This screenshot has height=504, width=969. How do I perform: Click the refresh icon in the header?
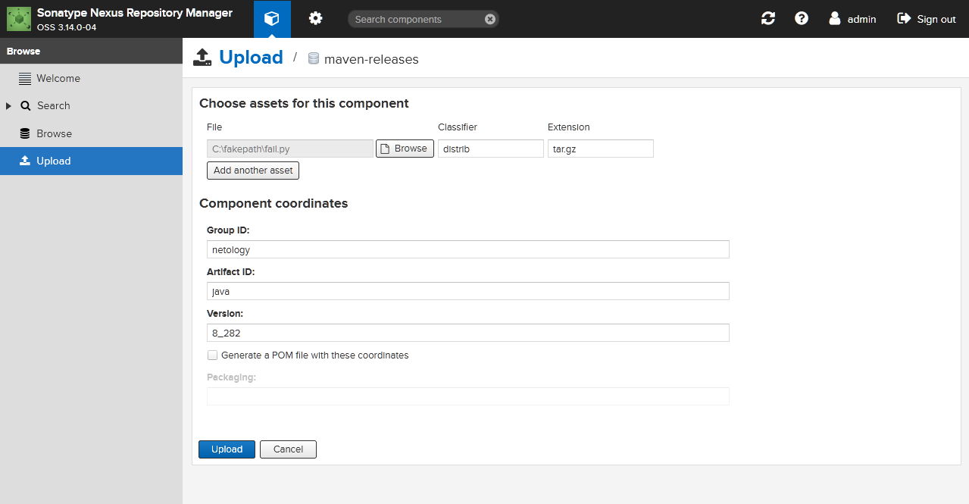[767, 17]
